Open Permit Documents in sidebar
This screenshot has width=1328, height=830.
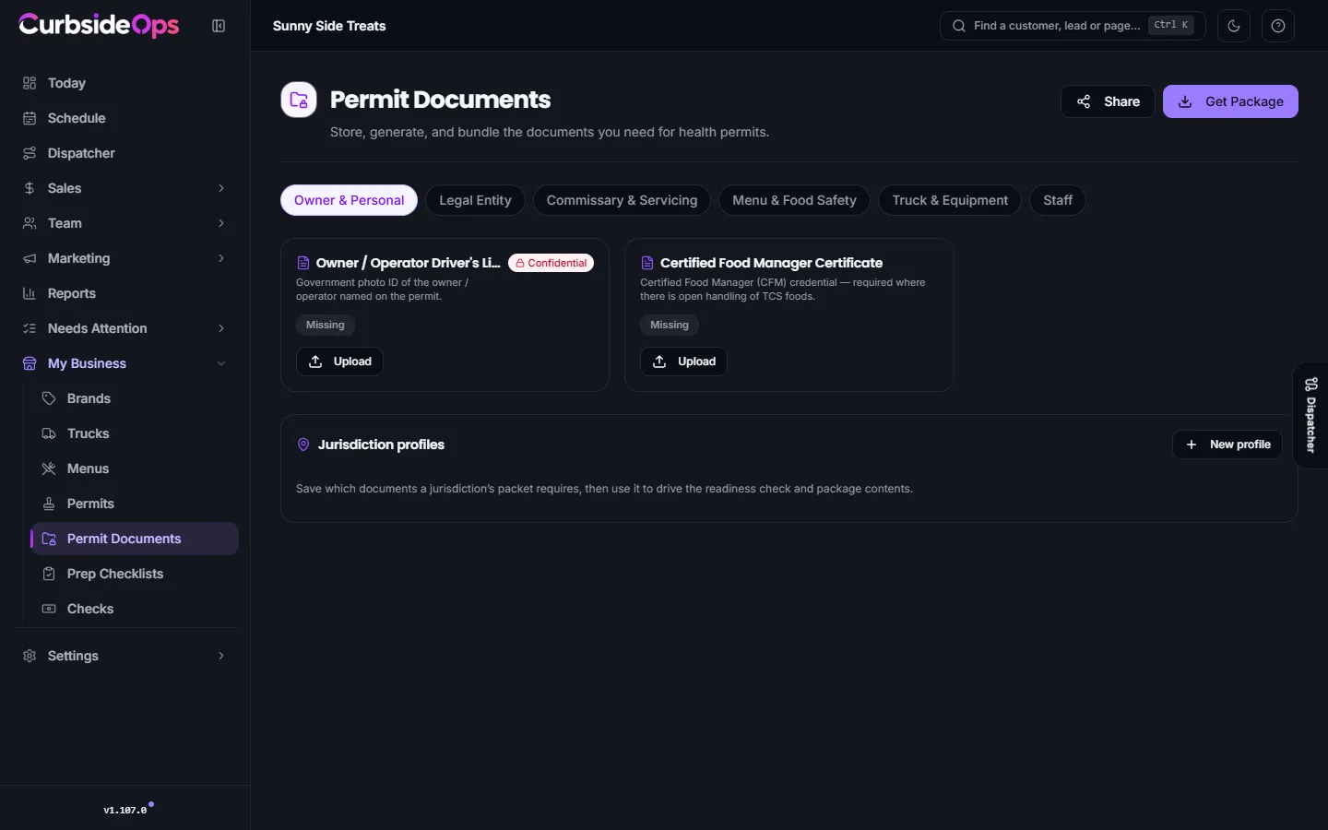click(x=135, y=539)
